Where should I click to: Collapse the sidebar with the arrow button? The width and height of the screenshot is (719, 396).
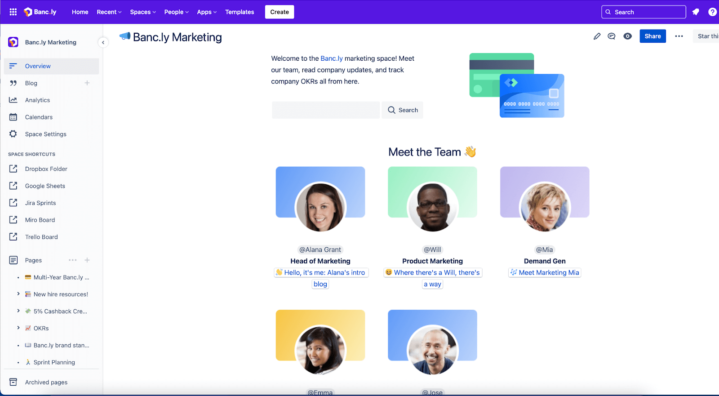click(x=103, y=42)
